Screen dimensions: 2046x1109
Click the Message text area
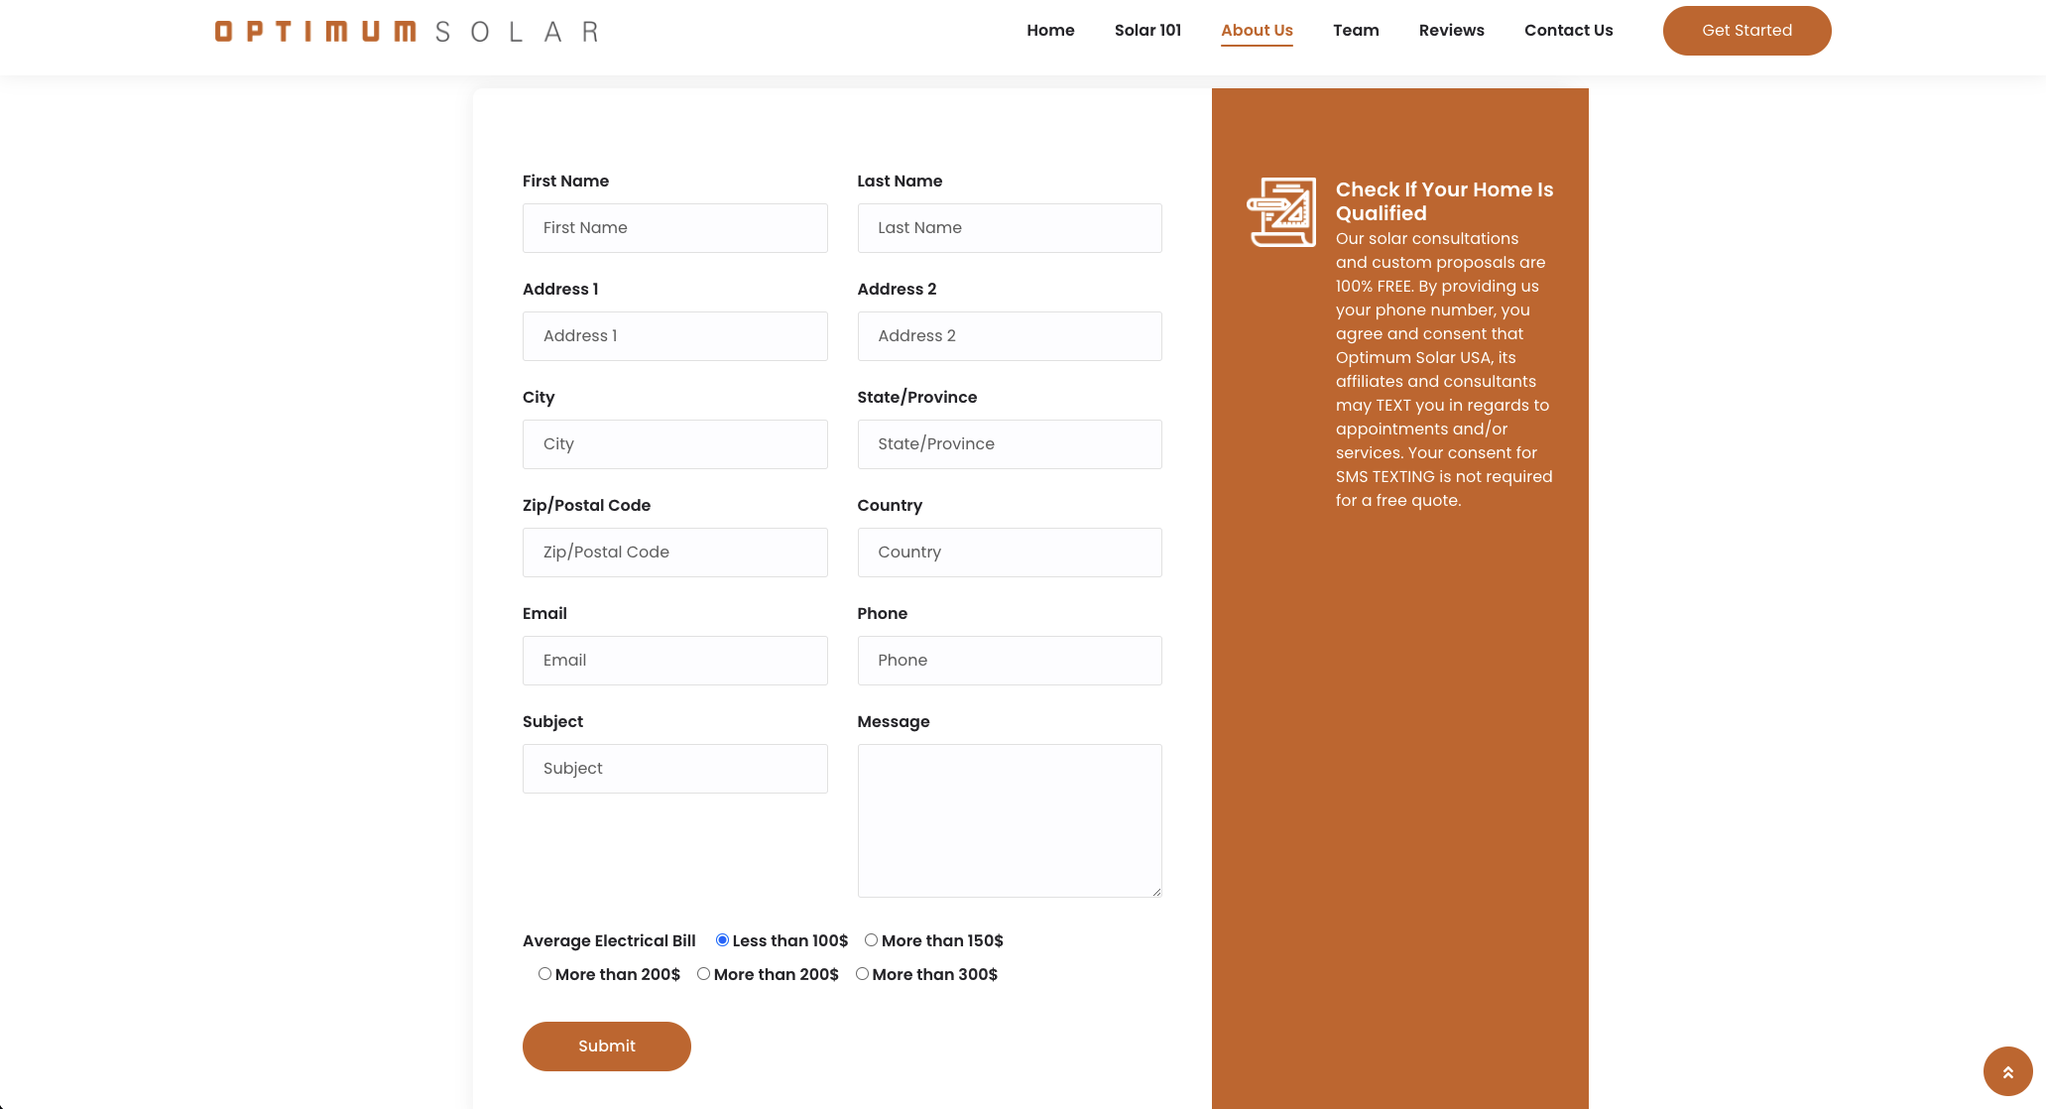click(1009, 820)
